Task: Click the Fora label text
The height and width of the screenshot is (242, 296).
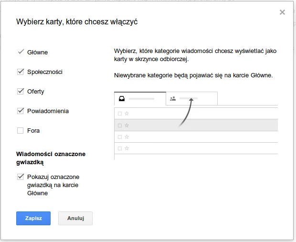Action: [33, 131]
